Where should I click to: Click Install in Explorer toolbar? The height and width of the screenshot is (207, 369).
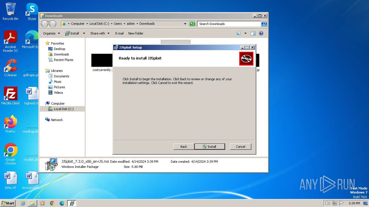pos(72,33)
